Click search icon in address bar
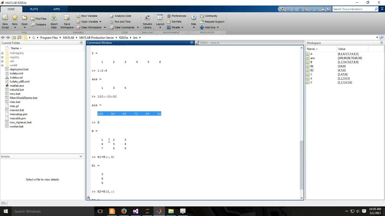This screenshot has height=216, width=385. click(382, 37)
